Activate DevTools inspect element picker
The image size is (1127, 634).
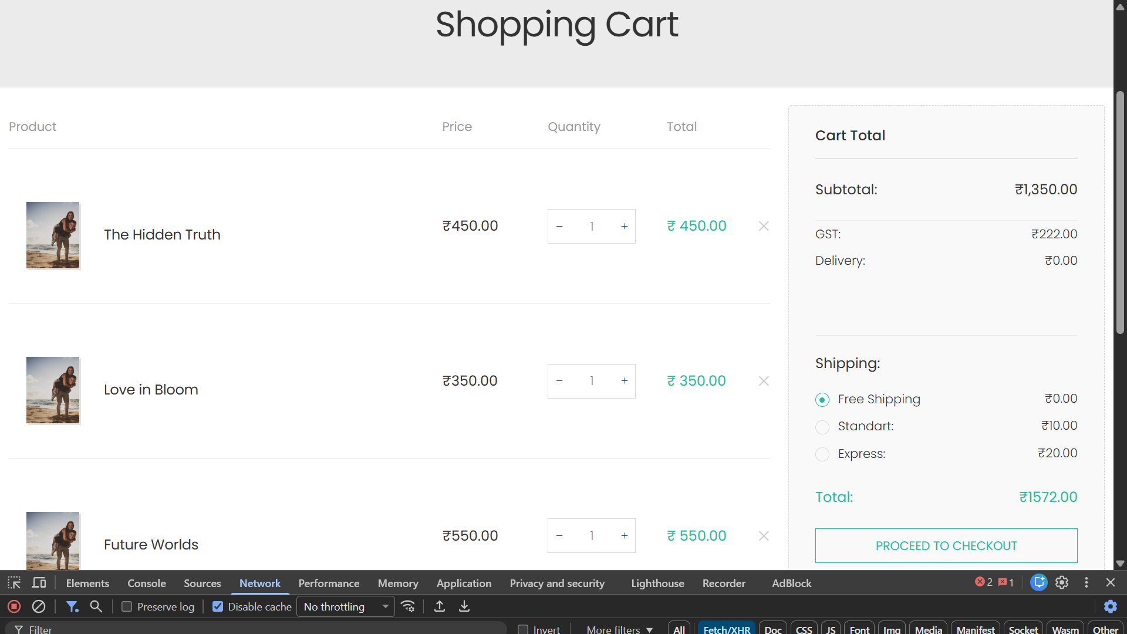tap(14, 583)
